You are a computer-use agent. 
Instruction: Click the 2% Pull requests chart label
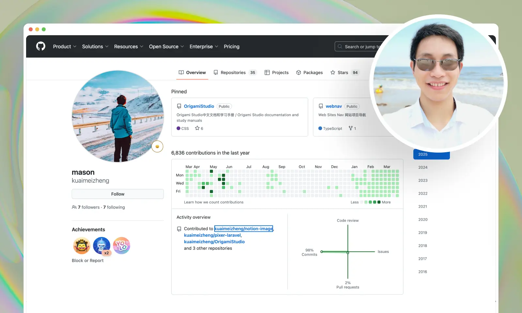click(348, 285)
